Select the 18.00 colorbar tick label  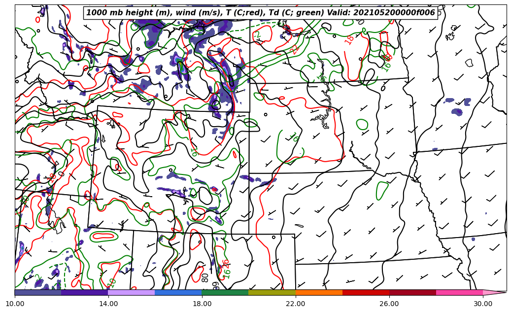[x=202, y=304]
